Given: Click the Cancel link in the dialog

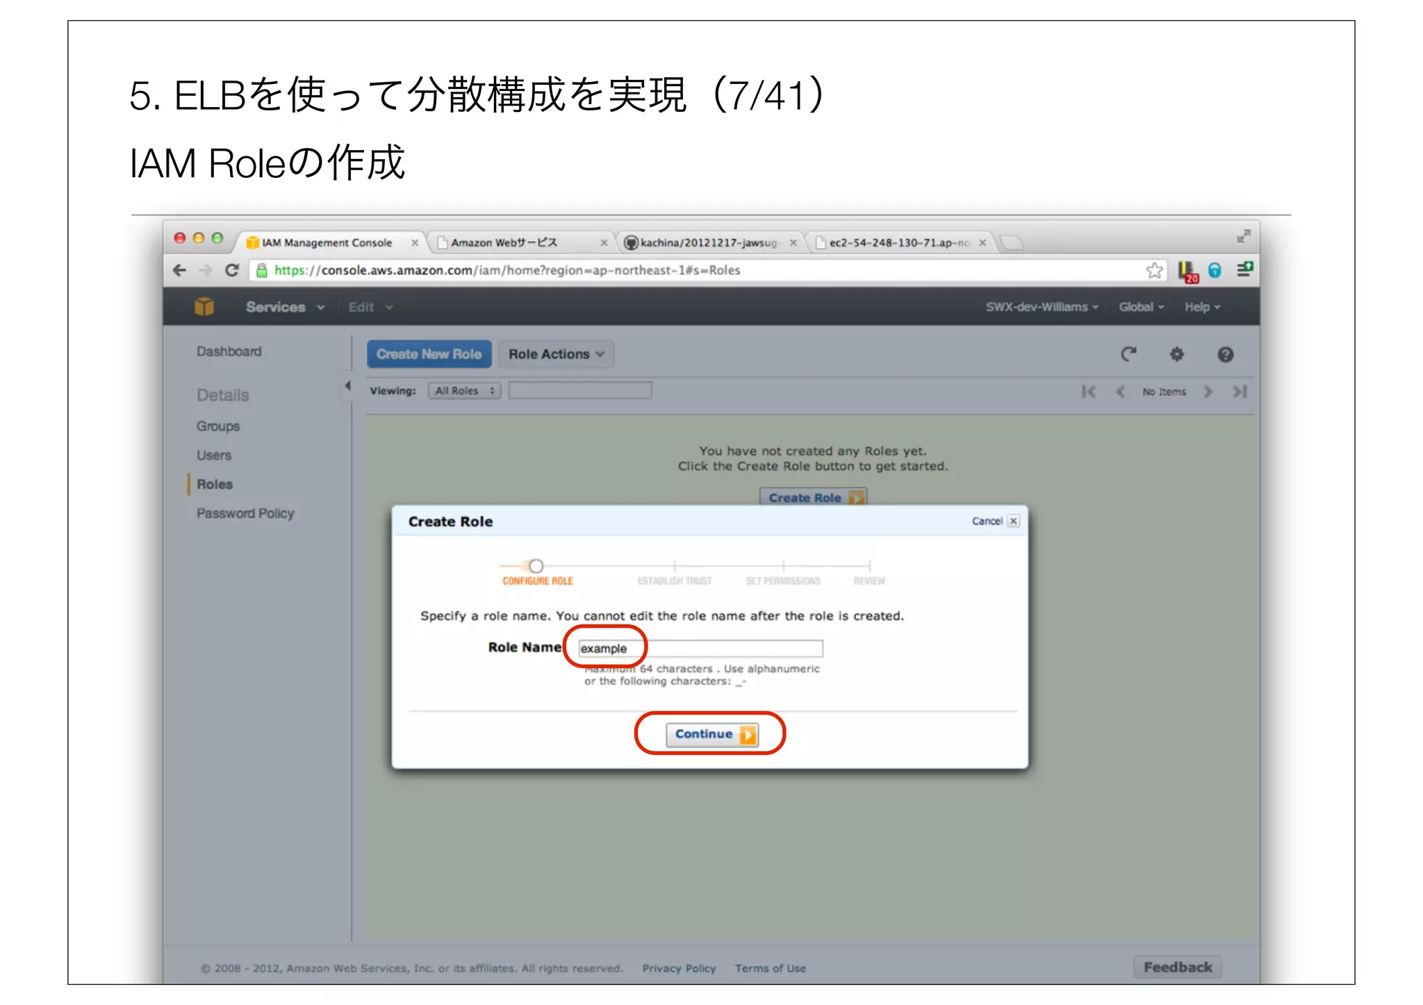Looking at the screenshot, I should coord(986,521).
